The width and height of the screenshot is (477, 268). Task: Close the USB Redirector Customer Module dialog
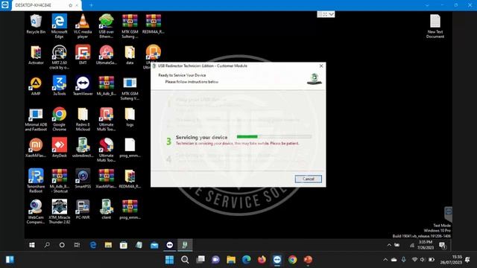(x=321, y=66)
